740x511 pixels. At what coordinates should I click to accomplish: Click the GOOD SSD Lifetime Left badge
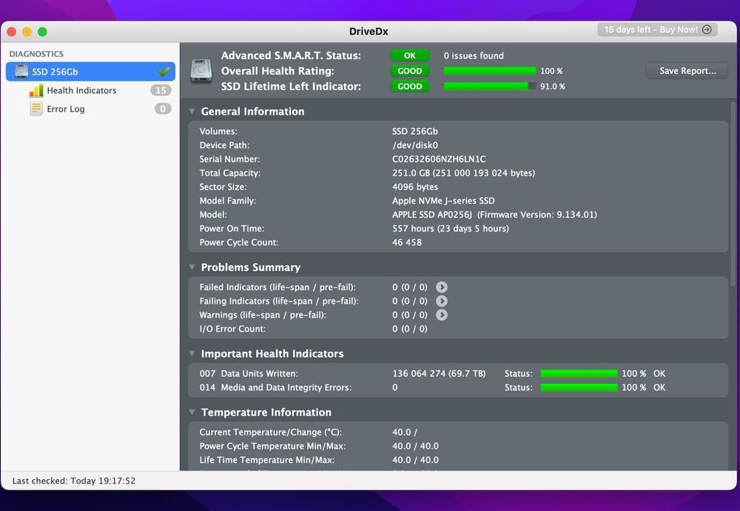[410, 87]
